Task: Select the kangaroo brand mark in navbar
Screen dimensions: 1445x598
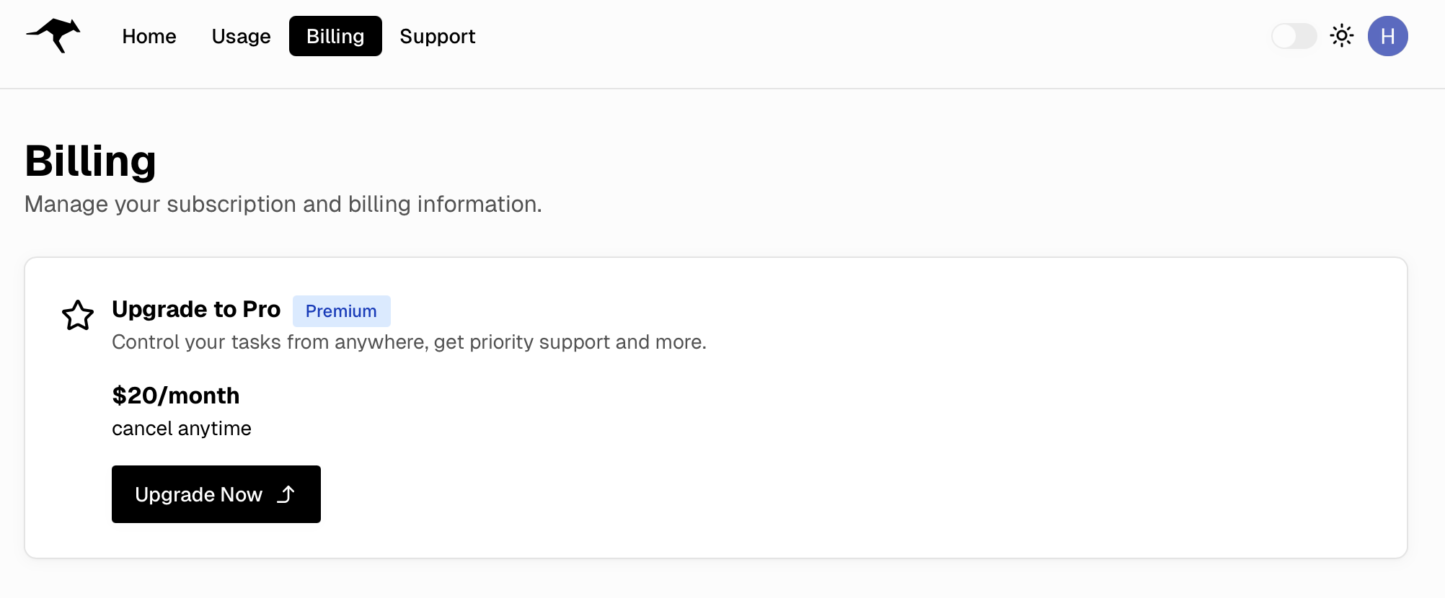Action: point(53,36)
